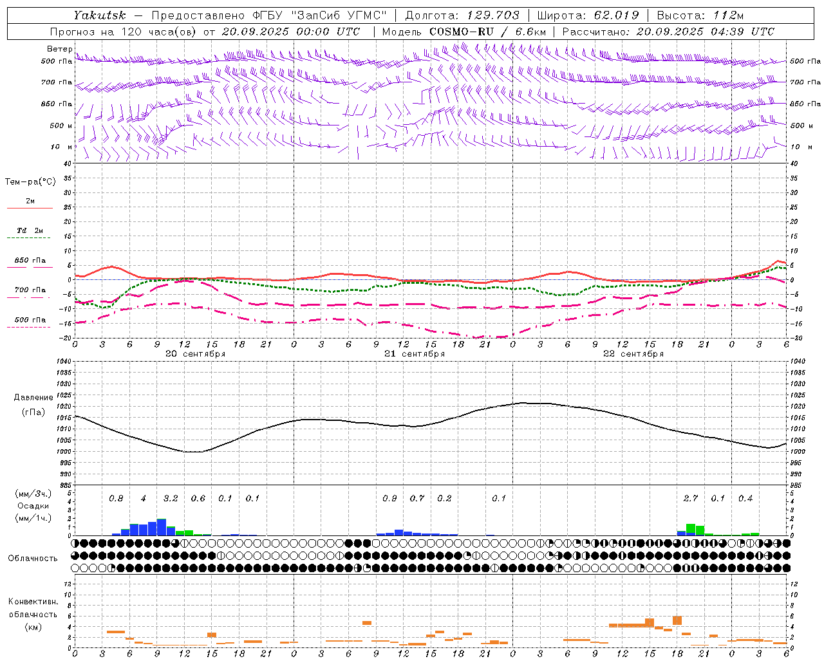Click the 'Td 2м' dew point legend entry
This screenshot has width=824, height=659.
click(30, 230)
